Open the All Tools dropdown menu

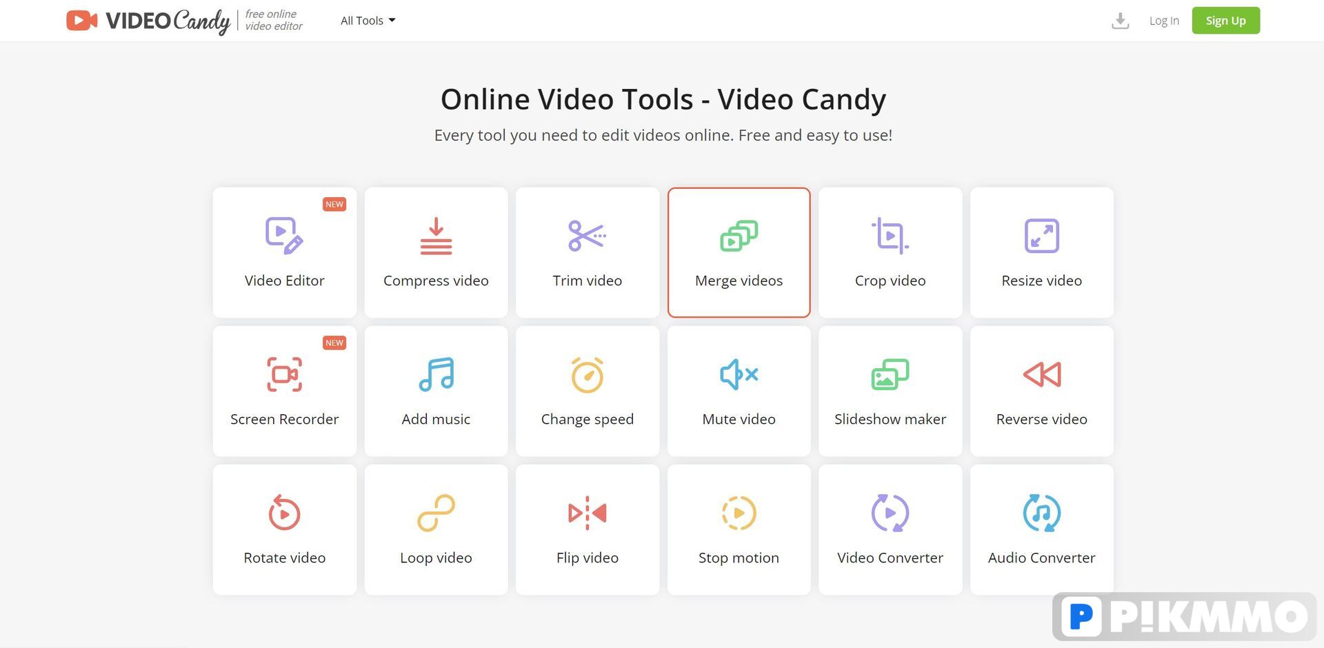(368, 21)
